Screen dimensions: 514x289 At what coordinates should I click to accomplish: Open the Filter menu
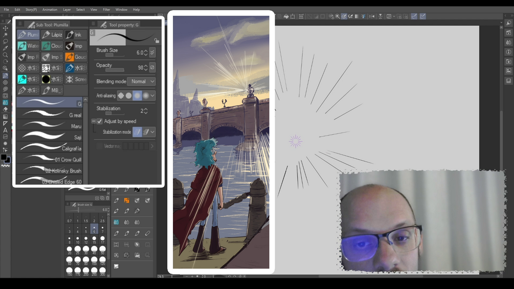[x=106, y=10]
